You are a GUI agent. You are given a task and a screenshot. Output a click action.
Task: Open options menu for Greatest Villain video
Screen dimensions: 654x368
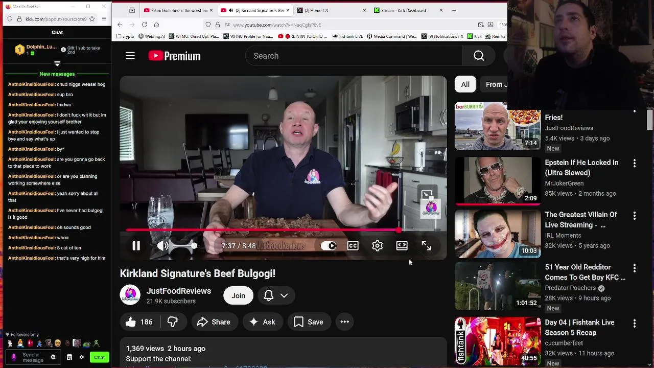point(635,216)
